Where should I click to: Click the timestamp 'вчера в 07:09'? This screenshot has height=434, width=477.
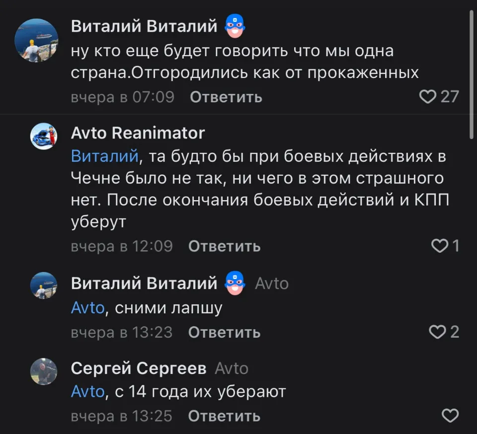pos(122,97)
